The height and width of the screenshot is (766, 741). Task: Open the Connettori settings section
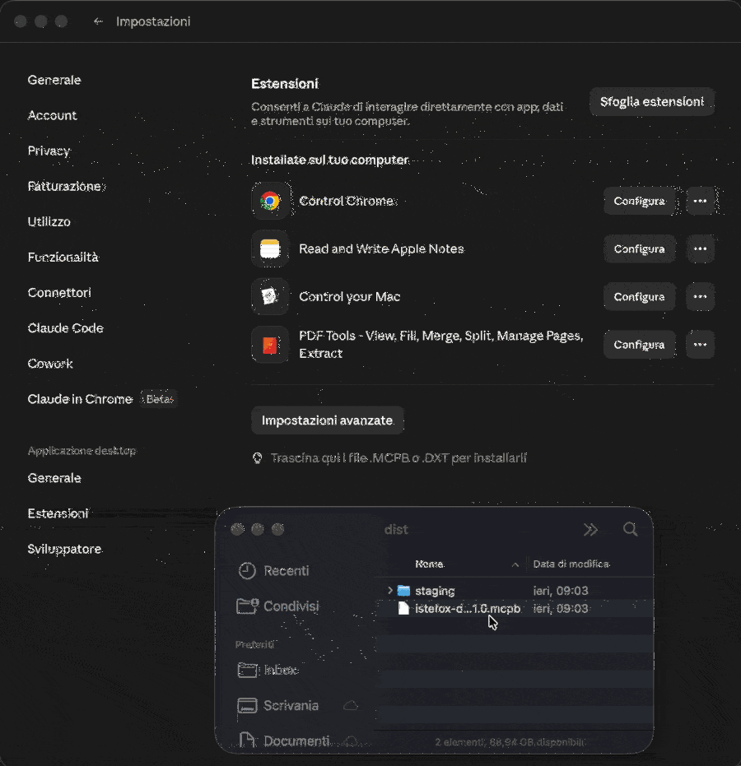point(59,293)
